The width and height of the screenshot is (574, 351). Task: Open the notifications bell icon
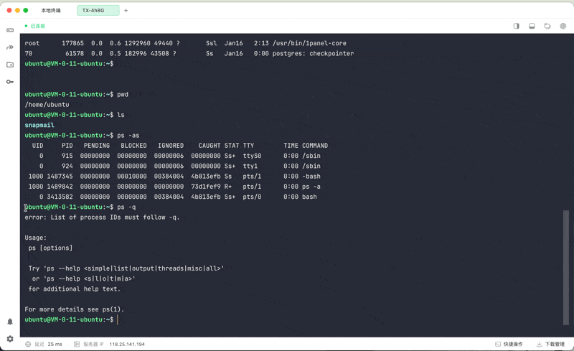pyautogui.click(x=10, y=322)
